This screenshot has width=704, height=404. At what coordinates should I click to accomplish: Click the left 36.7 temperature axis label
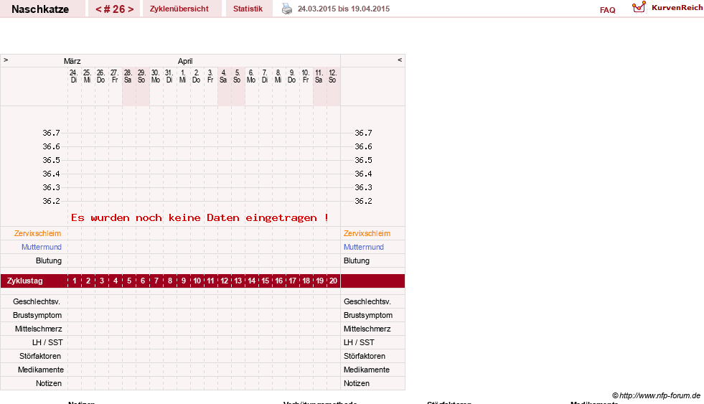coord(51,133)
